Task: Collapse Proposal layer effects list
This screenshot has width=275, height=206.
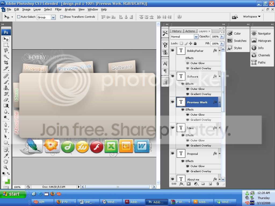Action: click(219, 153)
